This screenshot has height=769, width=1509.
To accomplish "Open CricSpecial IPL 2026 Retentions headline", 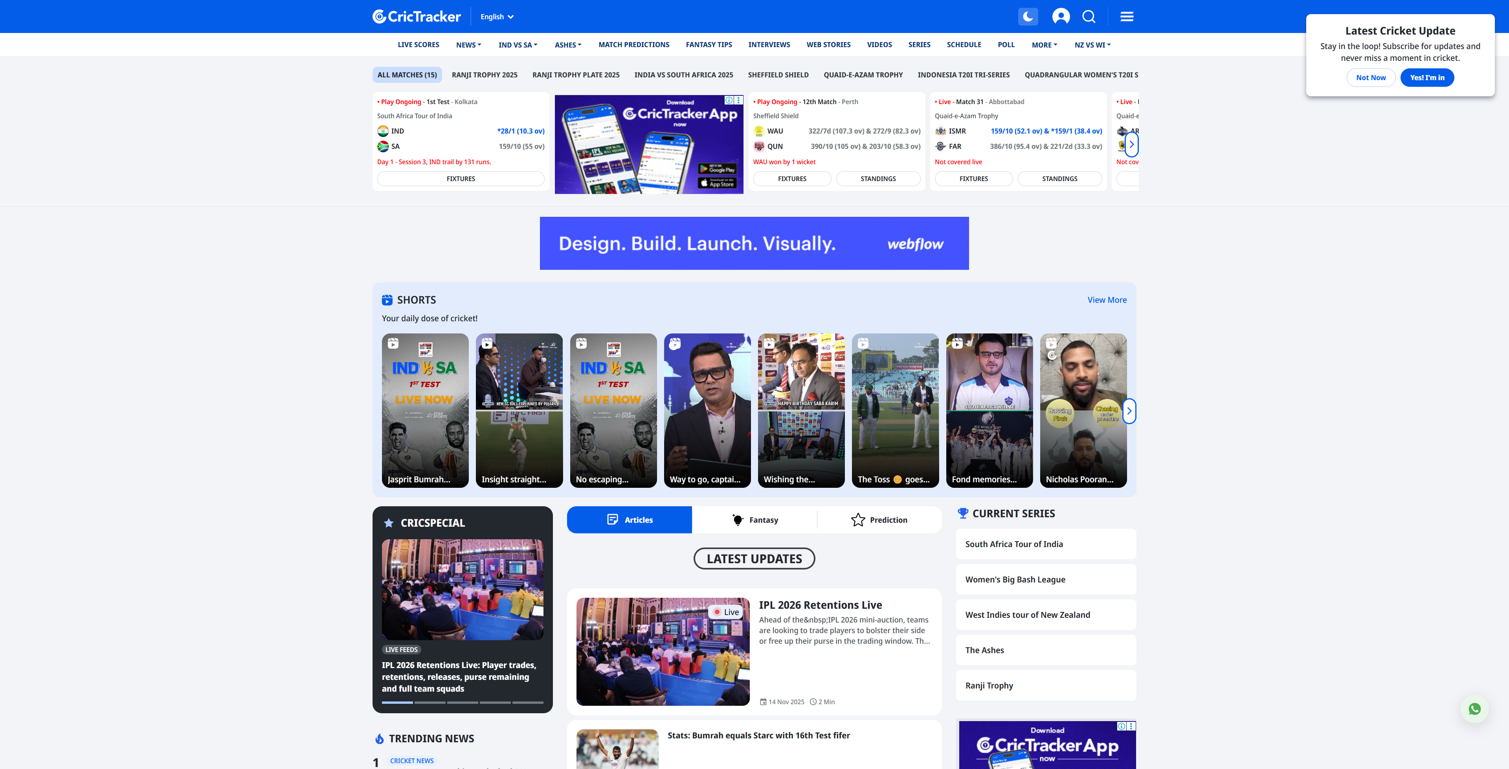I will 459,677.
